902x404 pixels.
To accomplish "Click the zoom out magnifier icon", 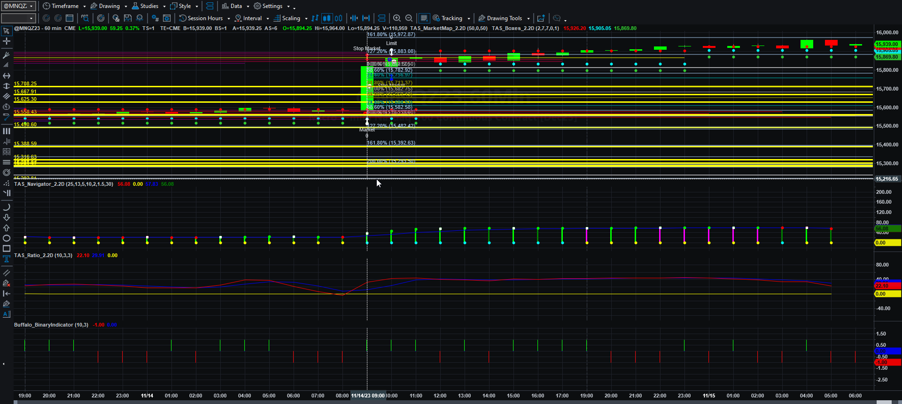I will (x=409, y=18).
